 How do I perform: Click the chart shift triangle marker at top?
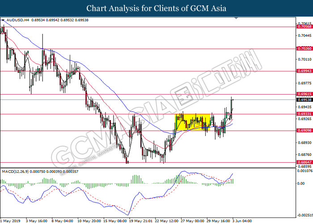tap(236, 18)
